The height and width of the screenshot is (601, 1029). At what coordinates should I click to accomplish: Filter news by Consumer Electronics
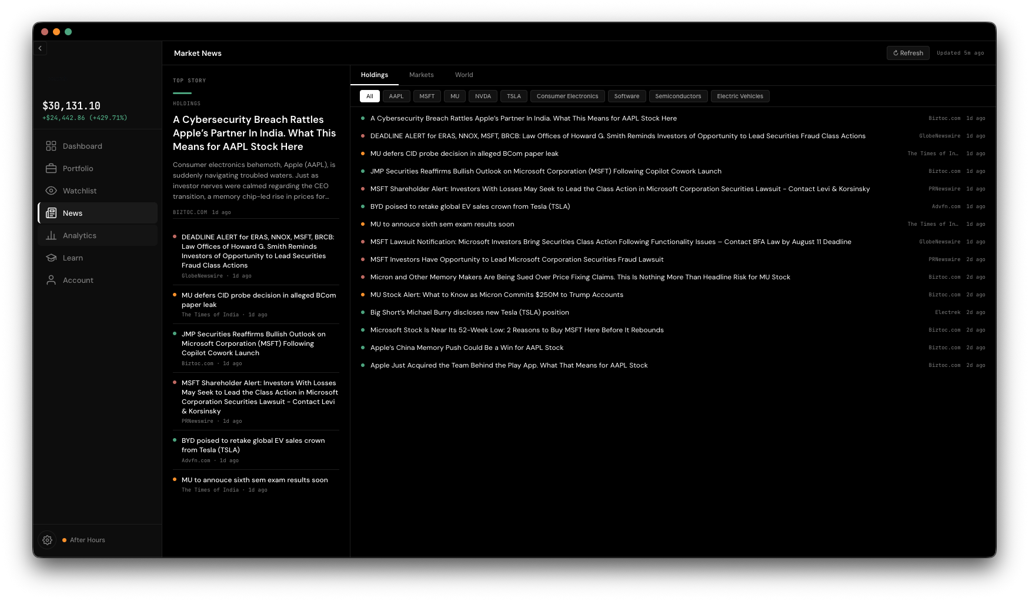coord(567,96)
